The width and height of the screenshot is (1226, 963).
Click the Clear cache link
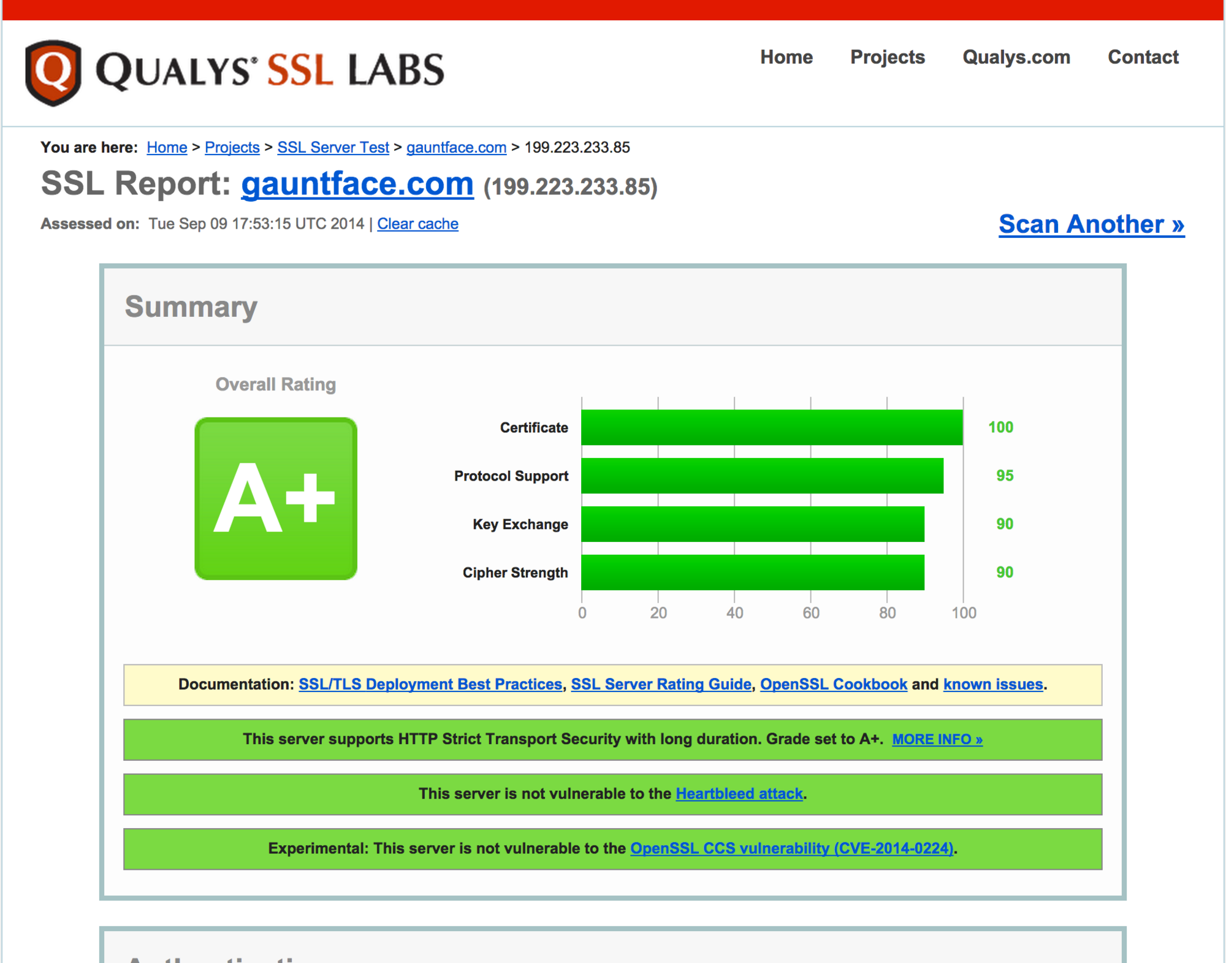pyautogui.click(x=417, y=224)
